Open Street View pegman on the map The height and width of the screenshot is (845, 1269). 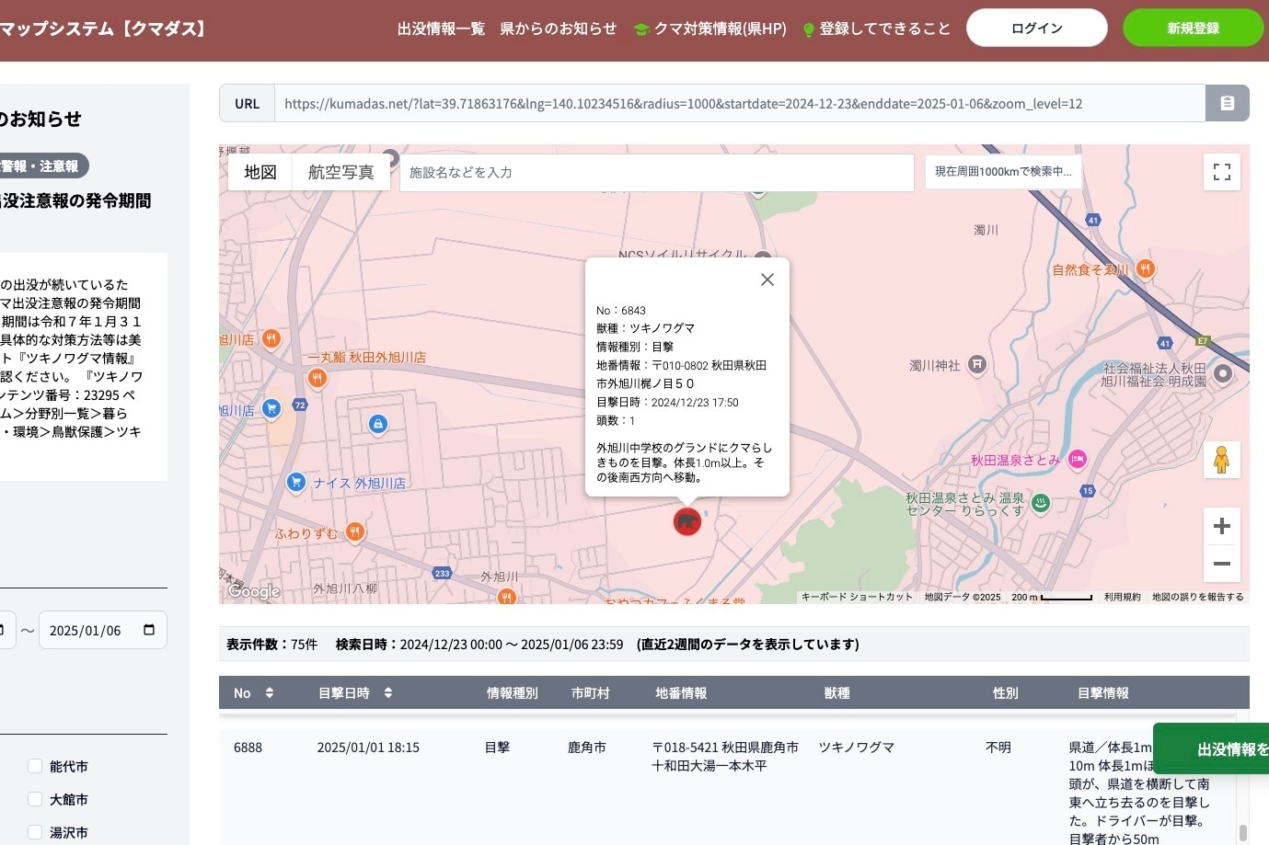[1221, 459]
